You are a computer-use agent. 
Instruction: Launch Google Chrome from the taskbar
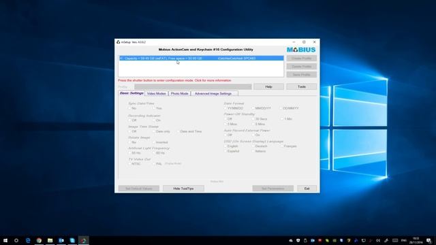[39, 240]
